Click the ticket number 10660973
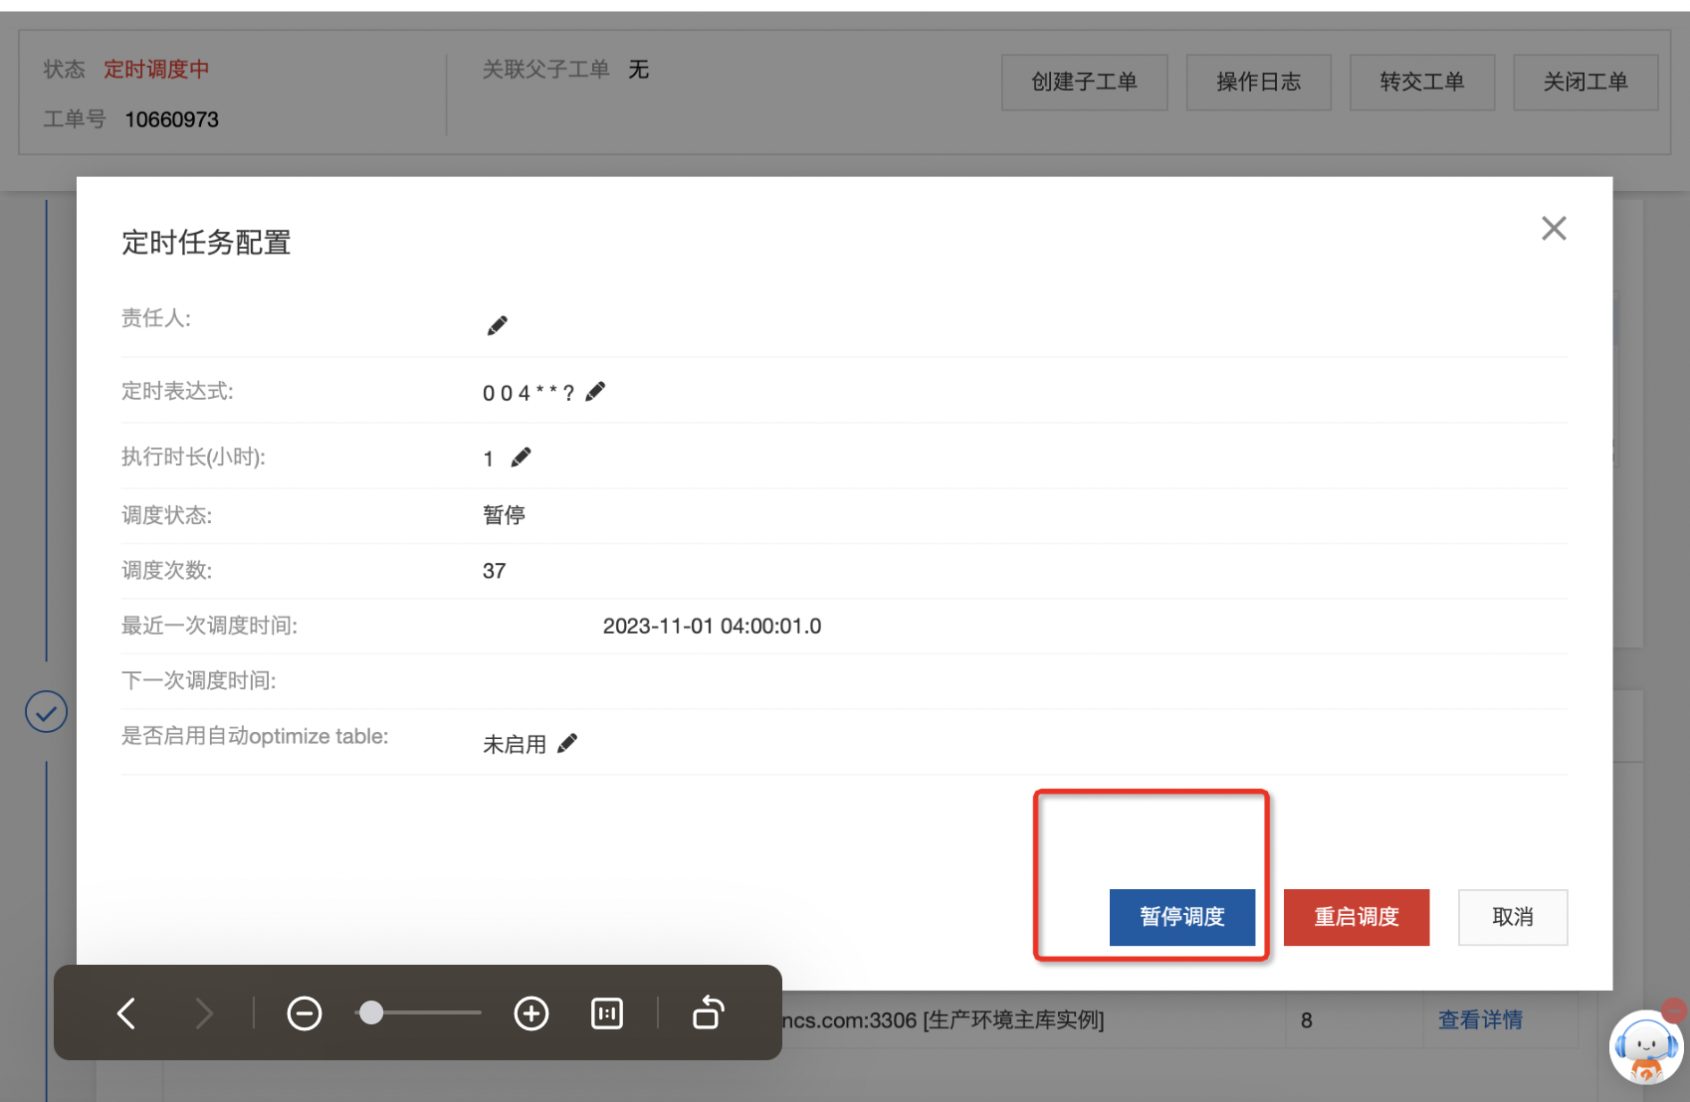The image size is (1690, 1102). (x=171, y=119)
